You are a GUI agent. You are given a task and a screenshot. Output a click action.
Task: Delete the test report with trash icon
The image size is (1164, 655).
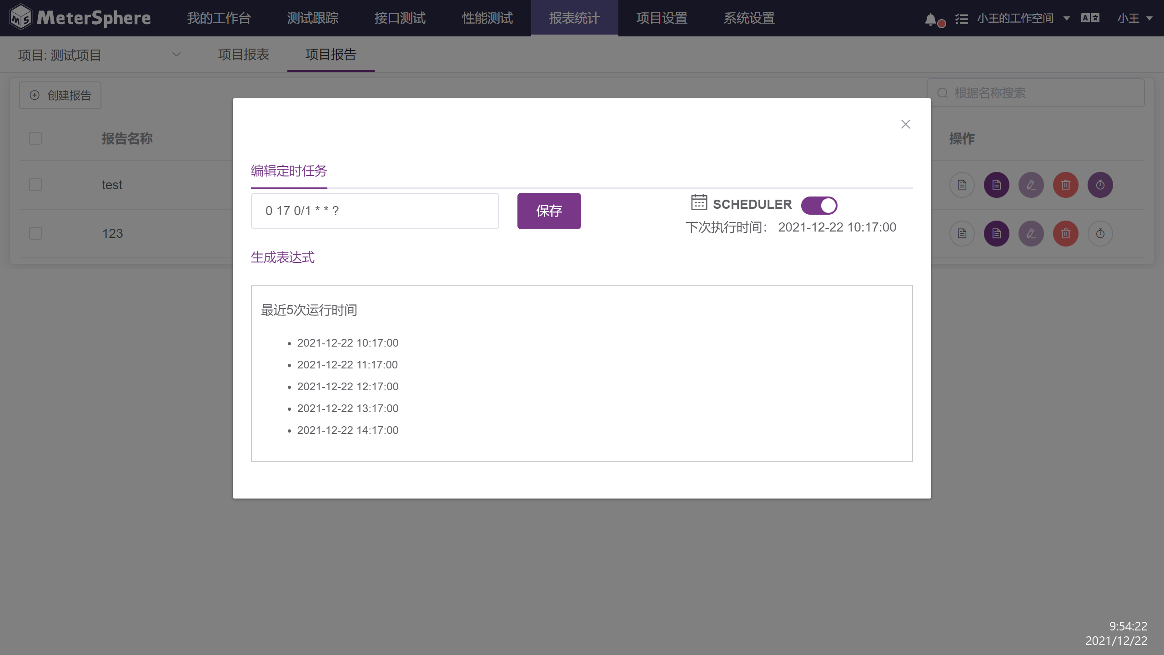pos(1066,185)
